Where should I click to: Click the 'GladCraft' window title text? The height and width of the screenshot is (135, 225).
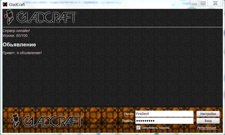17,5
